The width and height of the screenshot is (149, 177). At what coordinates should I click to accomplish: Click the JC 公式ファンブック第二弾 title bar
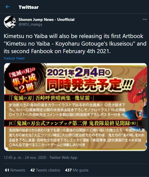coord(73,123)
